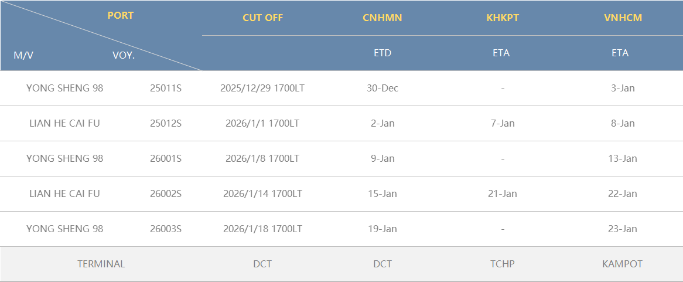Viewport: 683px width, 282px height.
Task: Select the PORT header label
Action: 120,15
